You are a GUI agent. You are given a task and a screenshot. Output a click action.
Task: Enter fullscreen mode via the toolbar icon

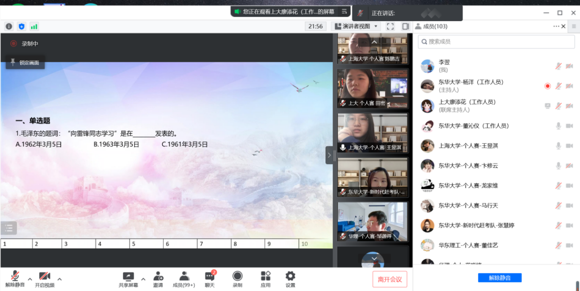click(x=390, y=26)
